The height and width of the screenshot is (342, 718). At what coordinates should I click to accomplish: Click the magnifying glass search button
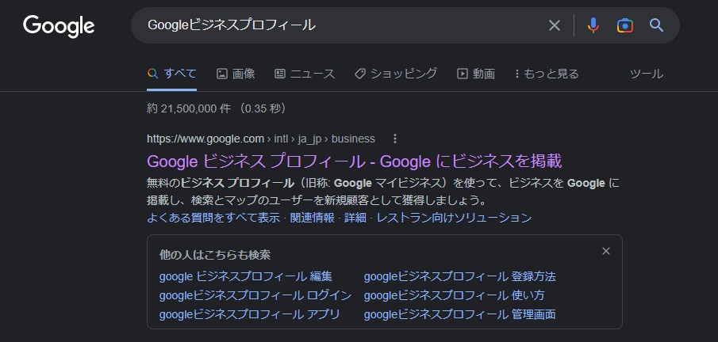tap(656, 25)
